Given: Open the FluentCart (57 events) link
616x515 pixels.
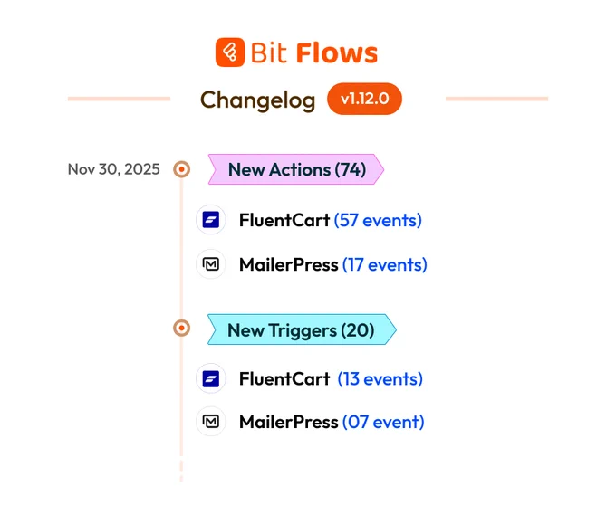Looking at the screenshot, I should coord(378,220).
